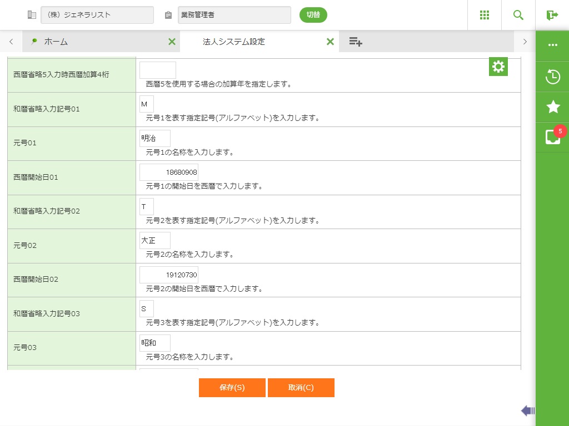Switch to the ホーム tab
The image size is (569, 426).
tap(94, 42)
